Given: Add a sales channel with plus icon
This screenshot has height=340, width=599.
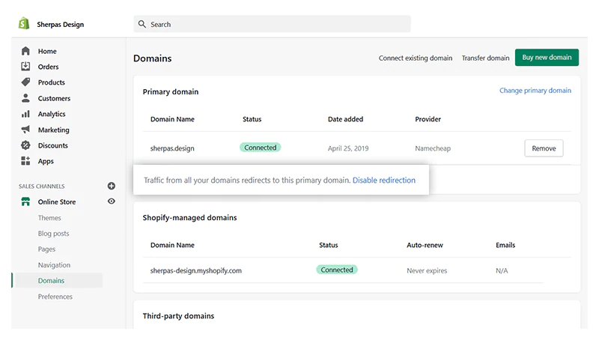Looking at the screenshot, I should 112,186.
